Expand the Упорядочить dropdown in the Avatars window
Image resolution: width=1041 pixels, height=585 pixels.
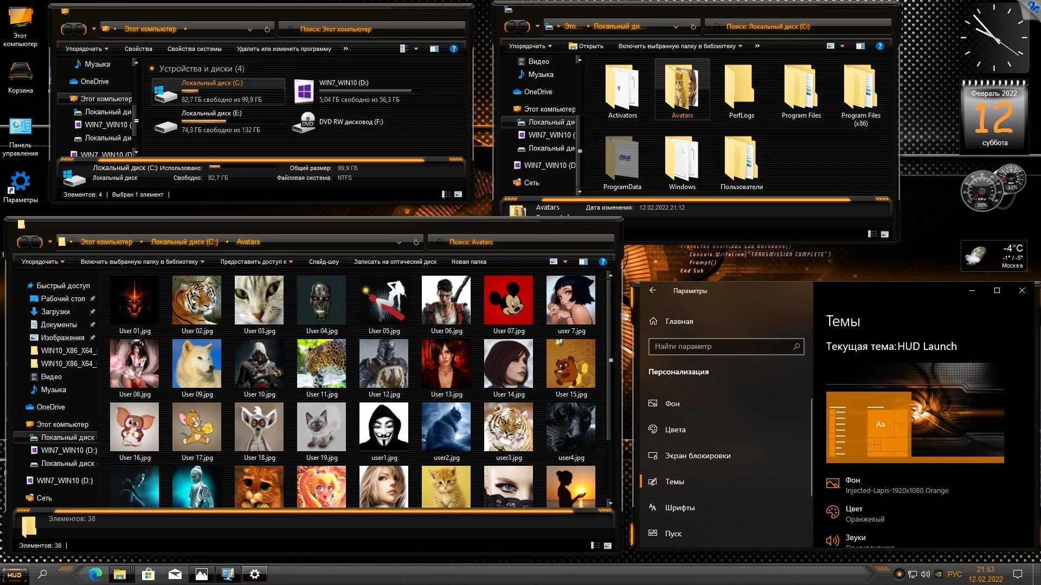click(43, 262)
